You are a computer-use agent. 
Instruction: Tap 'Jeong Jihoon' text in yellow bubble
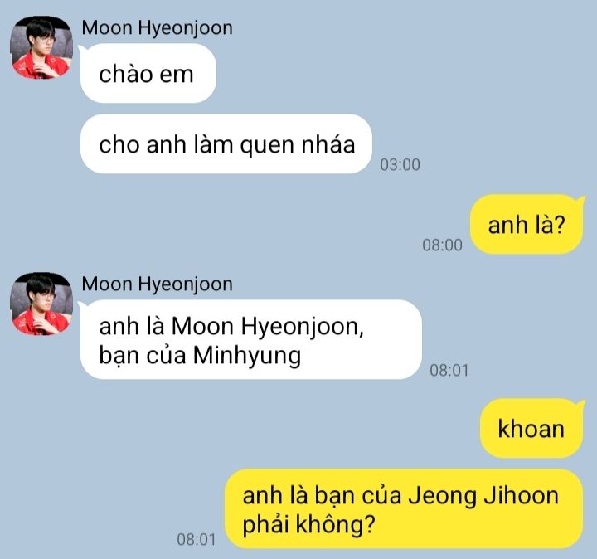(x=483, y=496)
